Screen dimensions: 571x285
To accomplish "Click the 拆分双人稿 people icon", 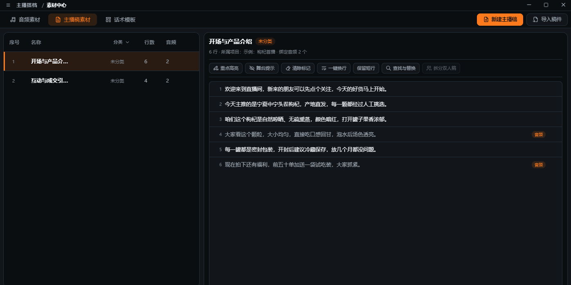I will (429, 68).
